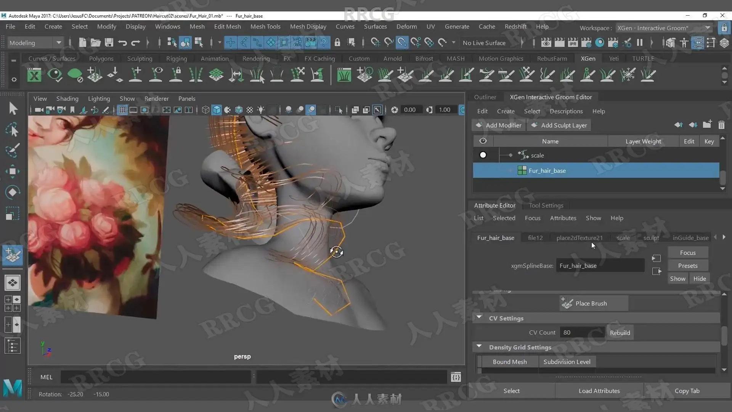Open the Script Editor icon near MEL field
Image resolution: width=732 pixels, height=412 pixels.
[x=456, y=377]
